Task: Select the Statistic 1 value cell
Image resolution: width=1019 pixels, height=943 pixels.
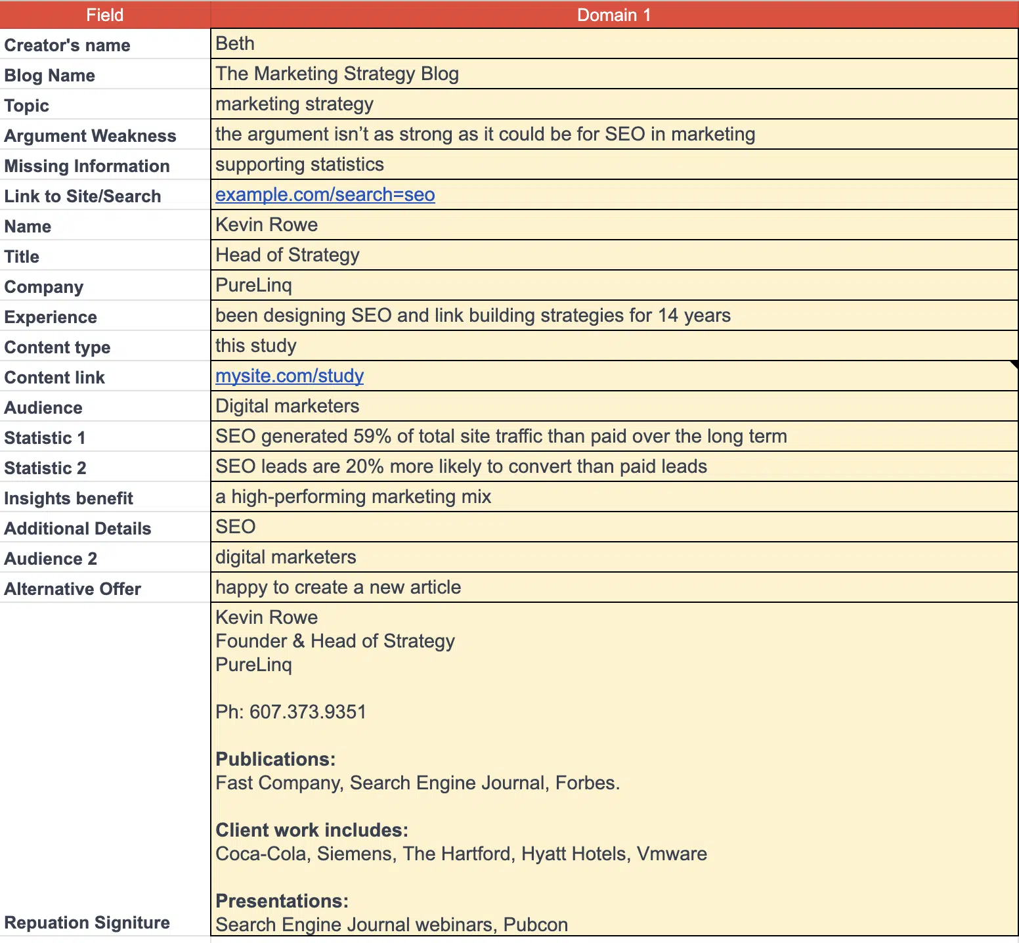Action: (614, 437)
